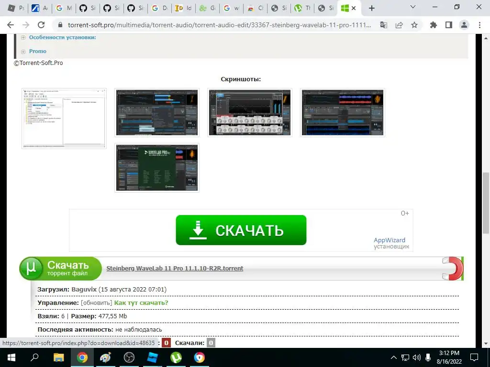Open the second WaveLab screenshot thumbnail

(x=157, y=113)
